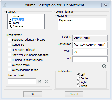Click the sigma icon beside Total
The image size is (112, 100).
click(x=10, y=23)
